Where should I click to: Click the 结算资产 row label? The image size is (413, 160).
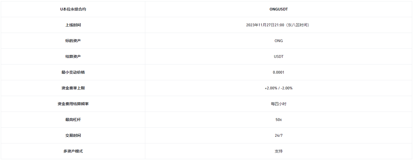pyautogui.click(x=73, y=56)
